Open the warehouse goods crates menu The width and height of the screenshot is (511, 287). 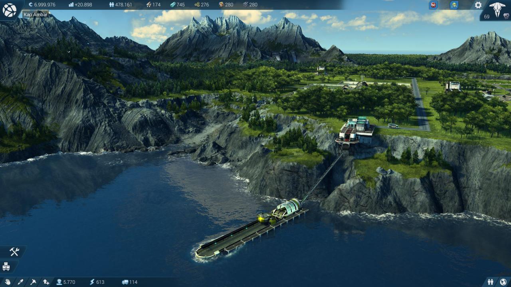point(6,266)
